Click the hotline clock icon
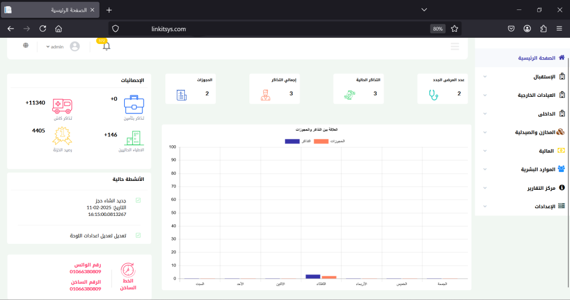Image resolution: width=570 pixels, height=300 pixels. [127, 269]
